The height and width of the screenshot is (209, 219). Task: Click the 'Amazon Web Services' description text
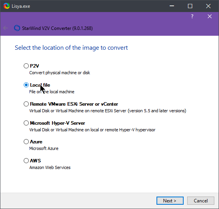(50, 167)
